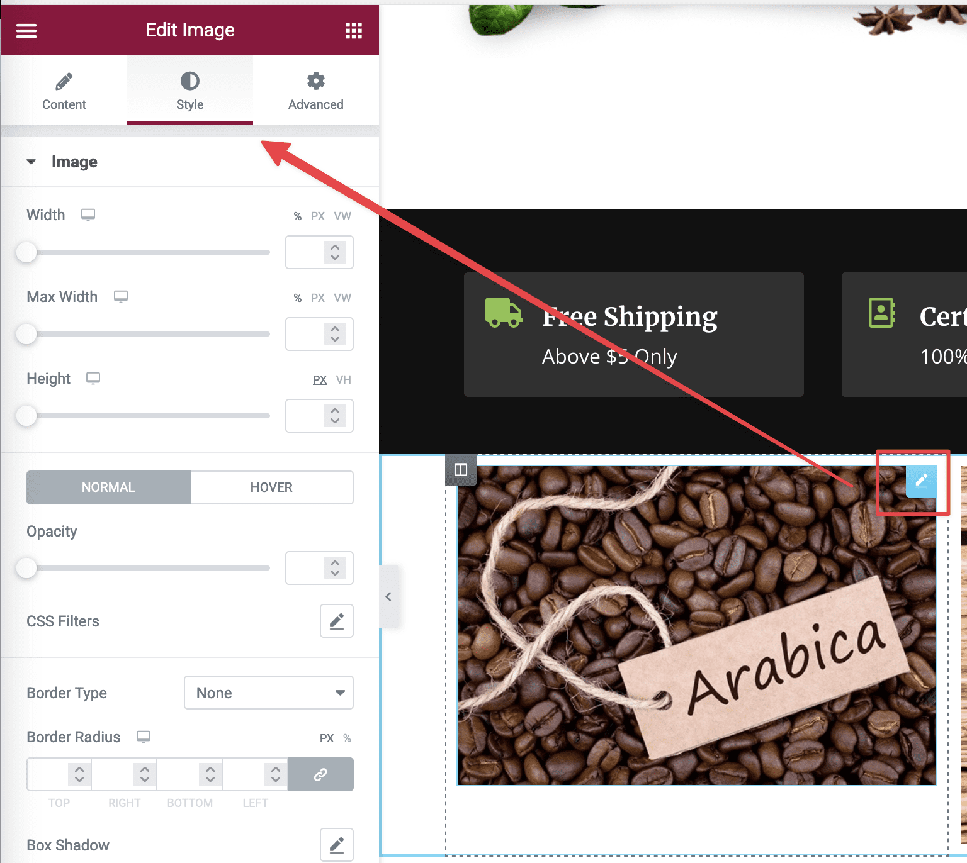Click the edit column handle icon
The image size is (967, 863).
point(461,470)
